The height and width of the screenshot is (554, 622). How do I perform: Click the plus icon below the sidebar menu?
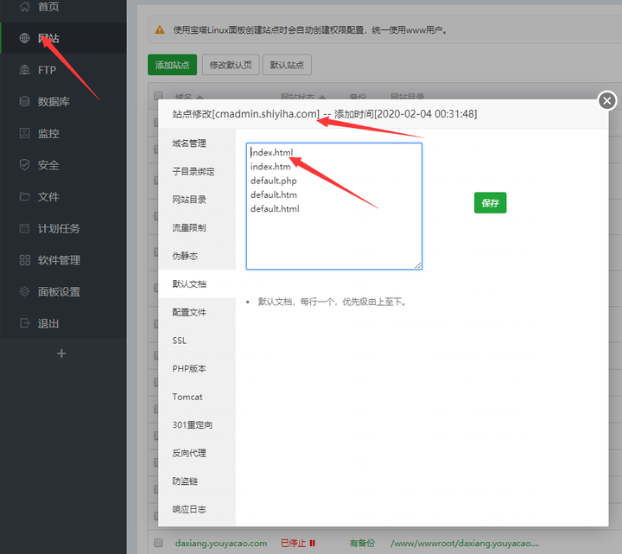(x=61, y=353)
